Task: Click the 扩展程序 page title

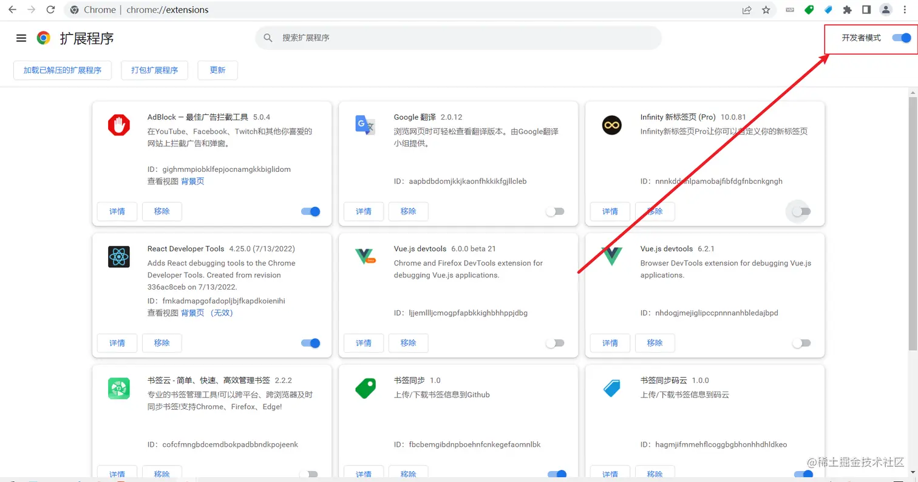Action: [x=87, y=38]
